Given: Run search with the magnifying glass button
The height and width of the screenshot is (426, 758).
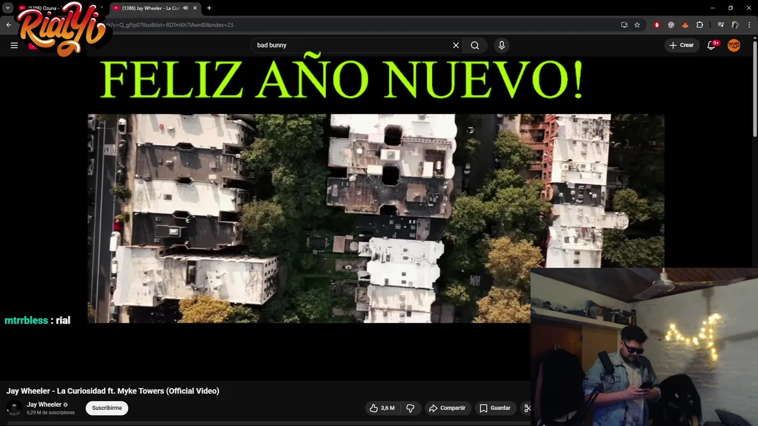Looking at the screenshot, I should click(475, 45).
